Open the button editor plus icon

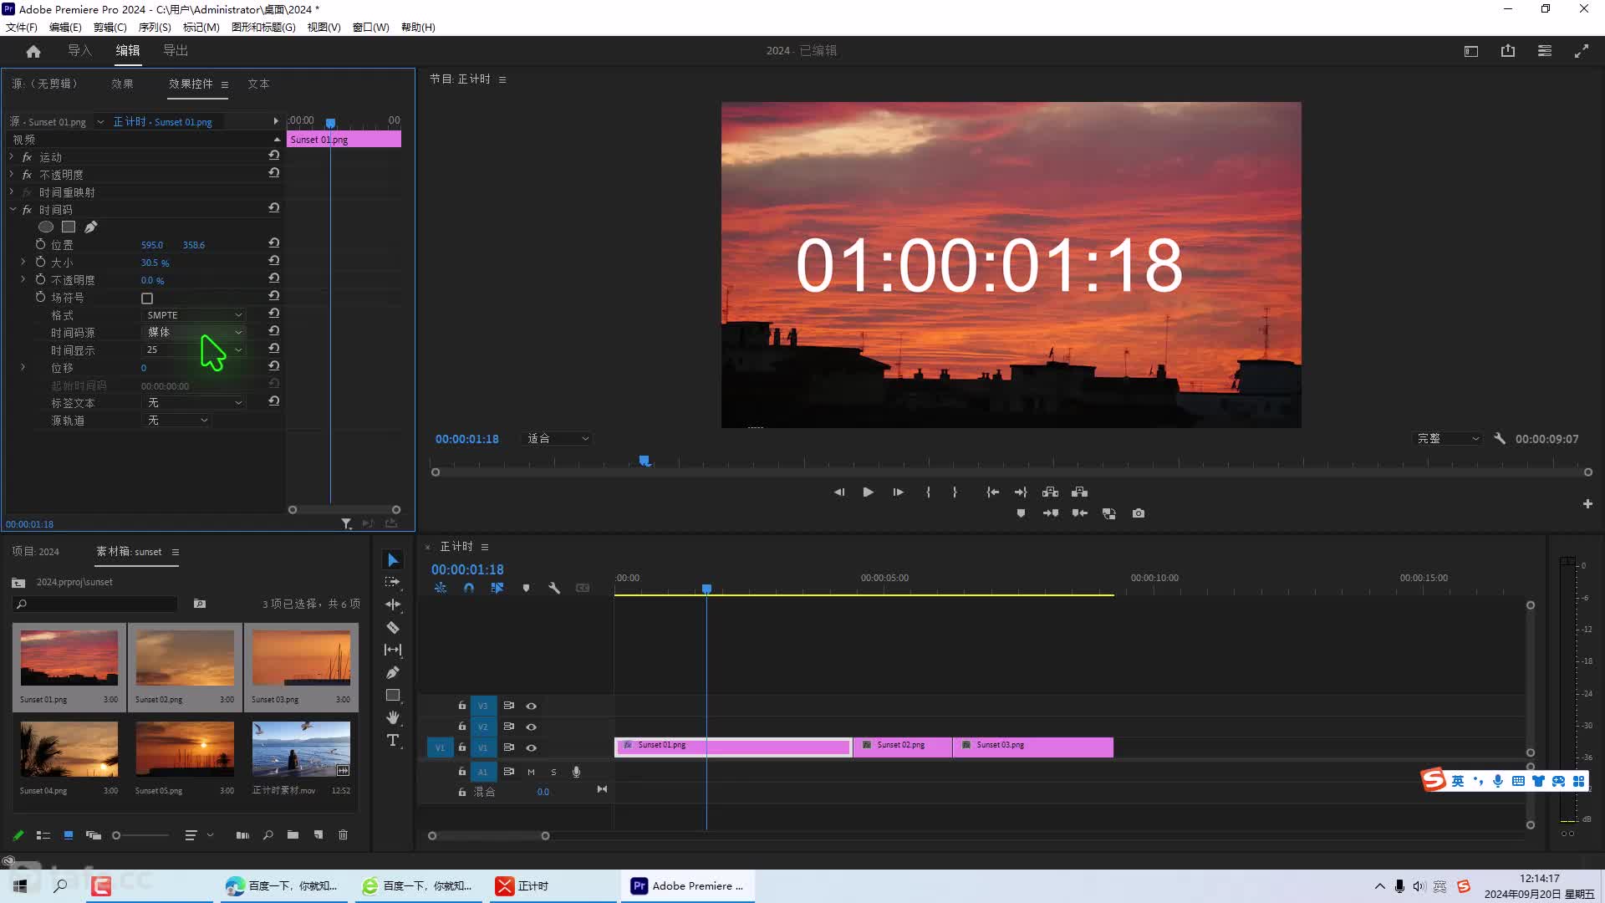coord(1587,504)
